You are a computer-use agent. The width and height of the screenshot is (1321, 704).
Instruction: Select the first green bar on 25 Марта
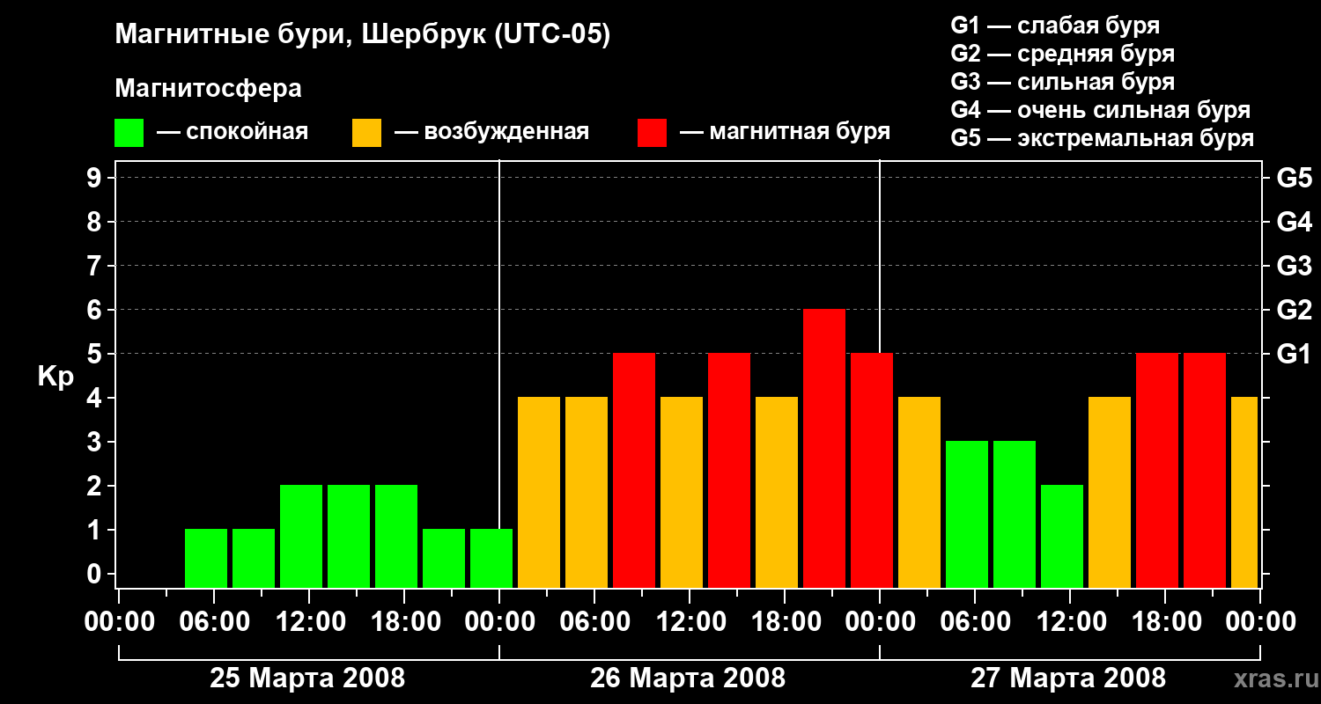[x=206, y=559]
